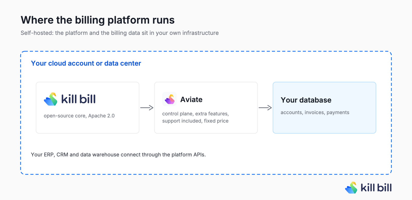Screen dimensions: 412x200
Task: Select the 'Aviate' card title
Action: 191,99
